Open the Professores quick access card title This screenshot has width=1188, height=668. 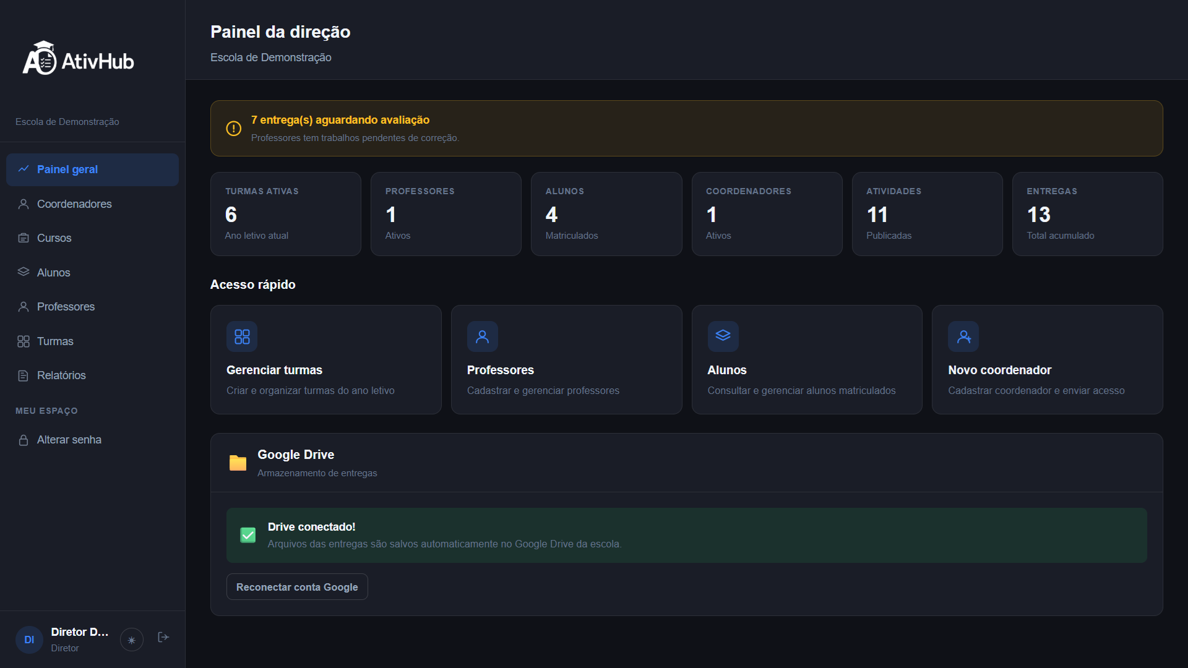click(501, 370)
